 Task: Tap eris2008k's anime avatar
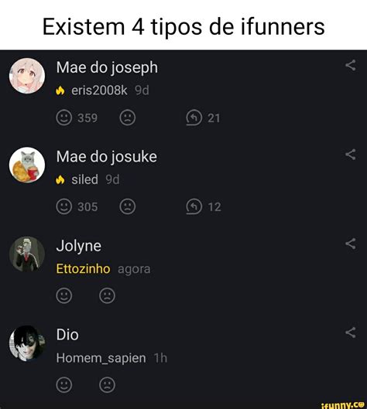point(27,76)
